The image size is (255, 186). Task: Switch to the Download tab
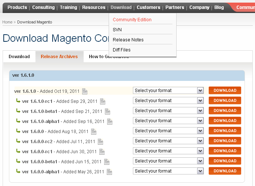[19, 57]
